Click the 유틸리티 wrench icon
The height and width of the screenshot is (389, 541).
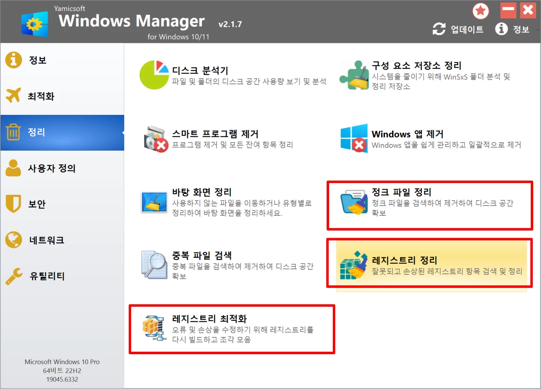[x=14, y=276]
